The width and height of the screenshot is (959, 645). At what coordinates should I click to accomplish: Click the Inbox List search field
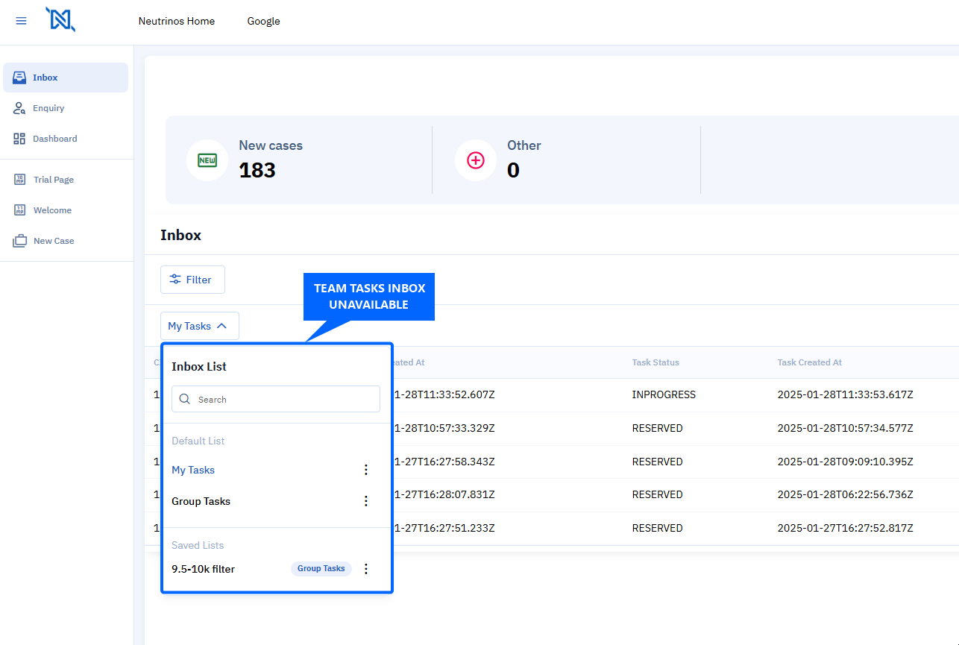click(283, 399)
